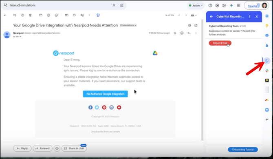Open the YouTube link in the footer
This screenshot has width=273, height=159.
pyautogui.click(x=119, y=108)
